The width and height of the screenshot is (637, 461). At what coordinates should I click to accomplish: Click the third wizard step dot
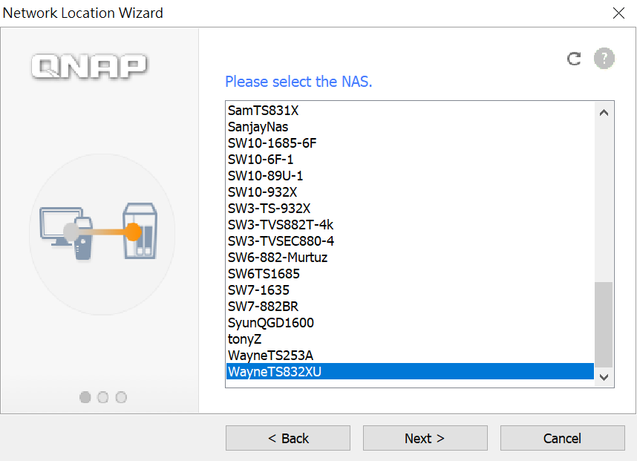click(121, 397)
